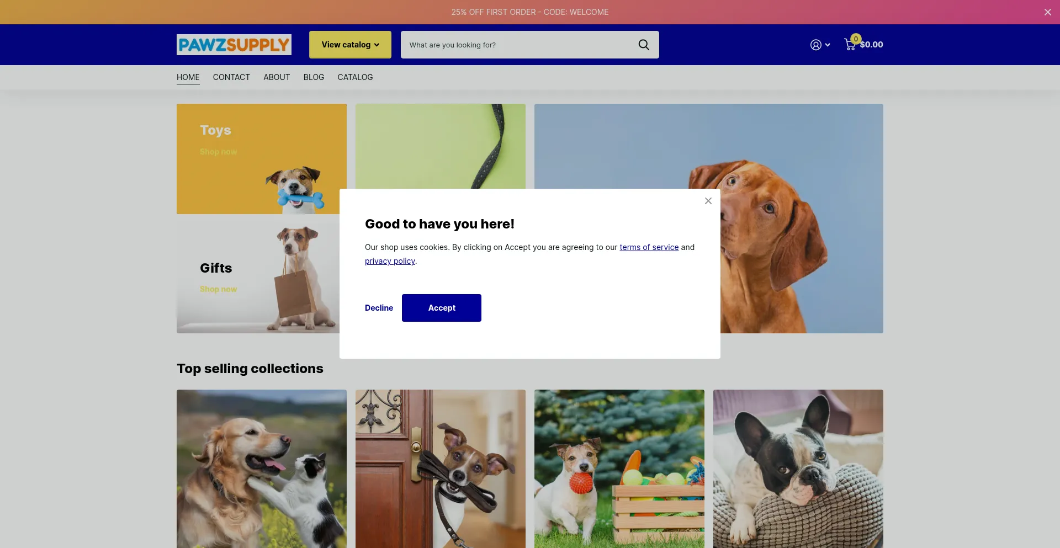Open the privacy policy link
The height and width of the screenshot is (548, 1060).
point(390,261)
